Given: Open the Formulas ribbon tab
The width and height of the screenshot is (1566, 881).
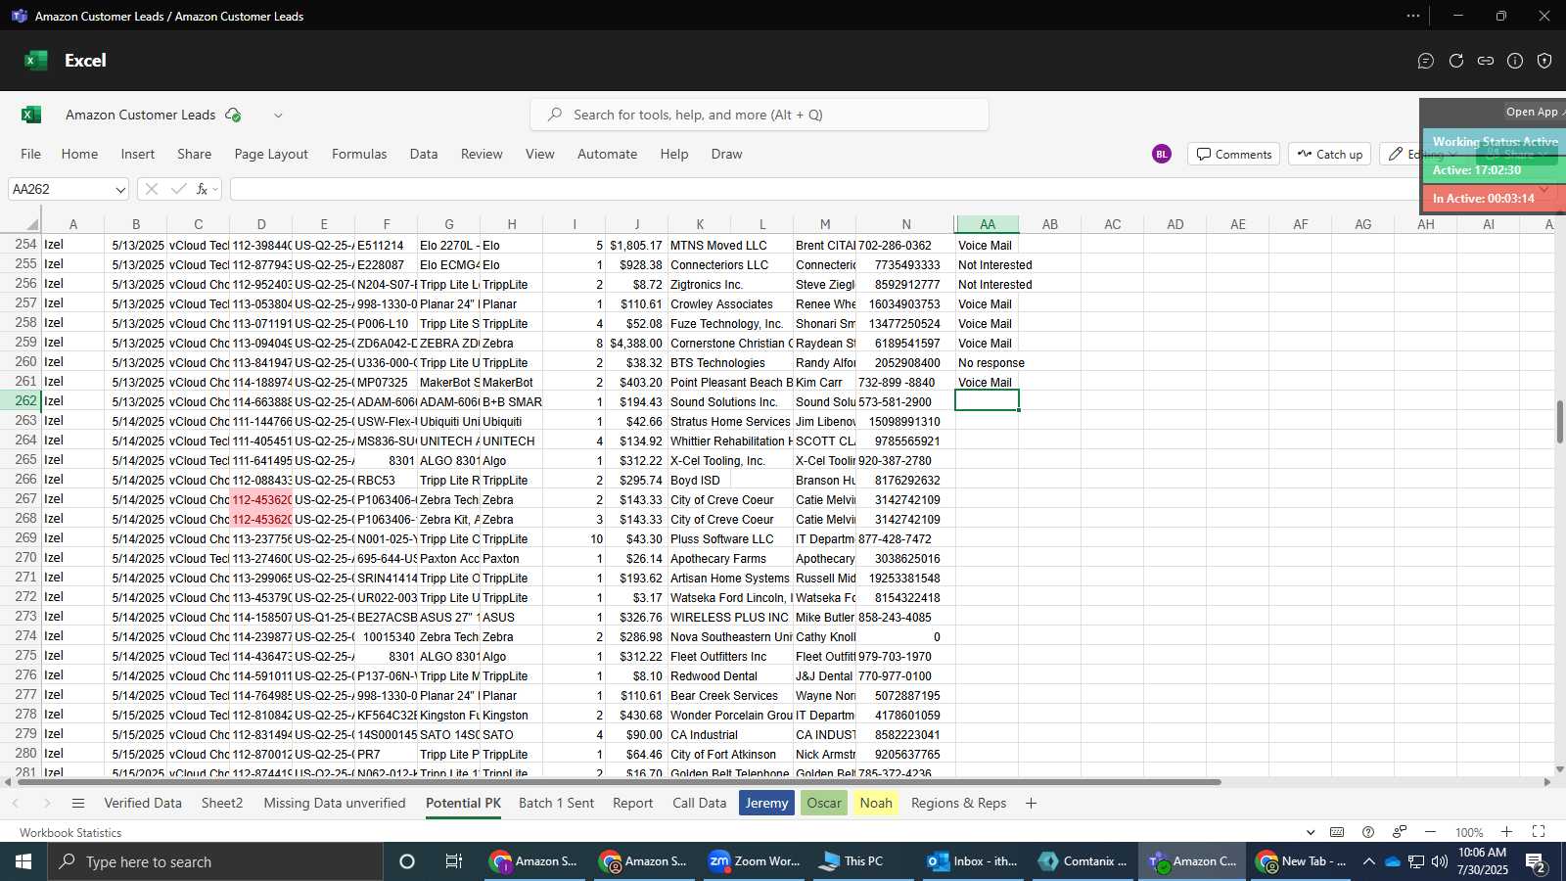Looking at the screenshot, I should pos(359,154).
